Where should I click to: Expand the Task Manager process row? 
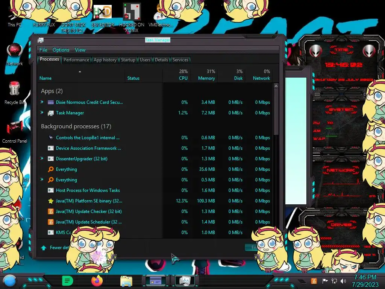tap(42, 112)
